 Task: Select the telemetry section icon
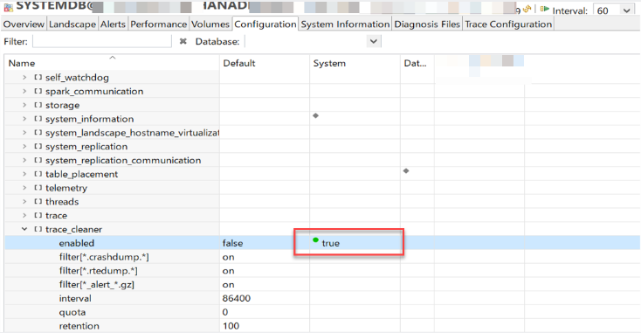(38, 188)
